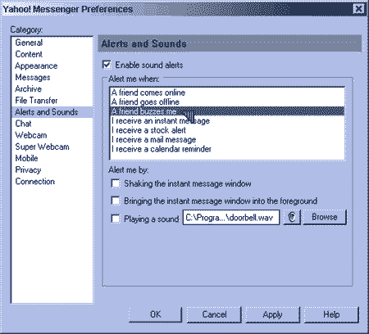Apply the preference changes
This screenshot has width=369, height=334.
272,314
